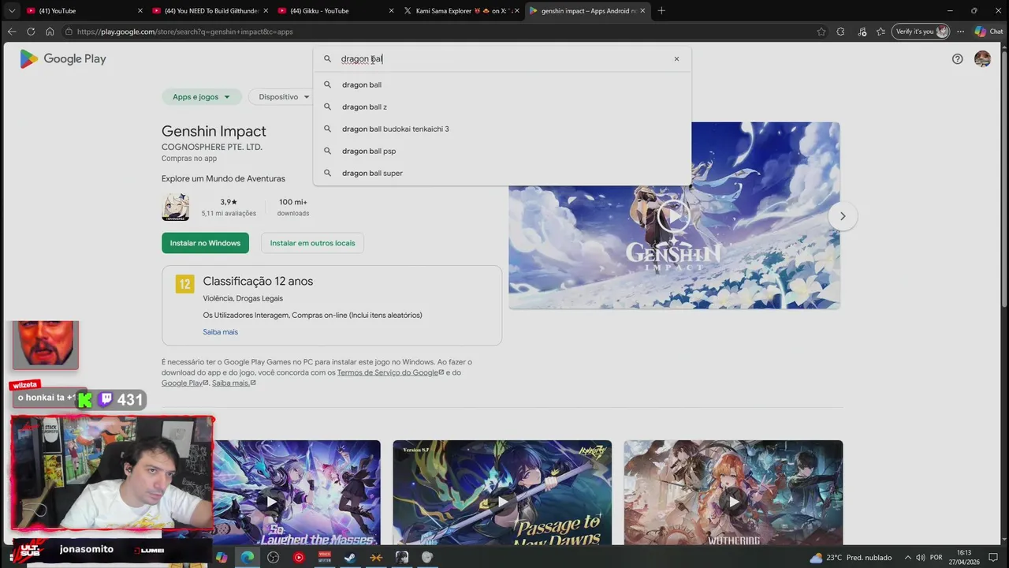Open 'Saiba mais' link after Google Play terms
1009x568 pixels.
click(x=233, y=383)
